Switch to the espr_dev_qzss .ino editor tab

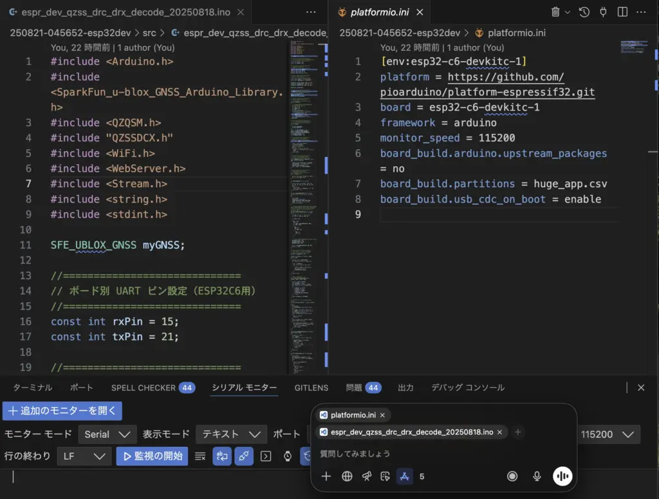125,12
